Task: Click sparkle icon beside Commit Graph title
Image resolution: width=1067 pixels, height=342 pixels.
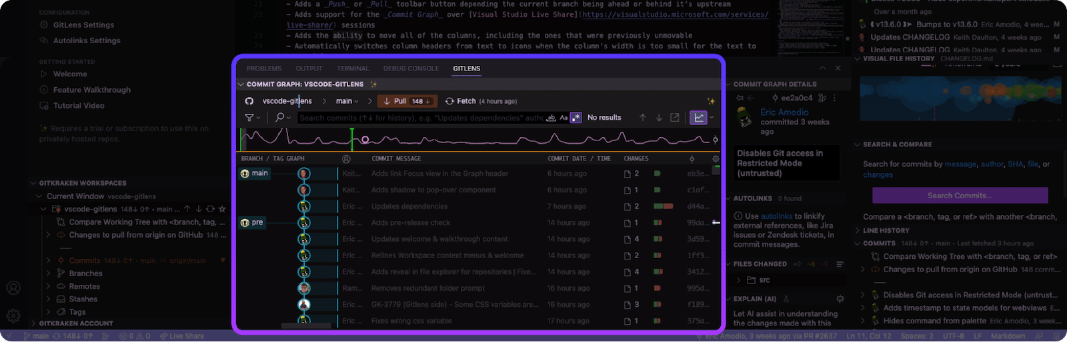Action: [x=373, y=85]
